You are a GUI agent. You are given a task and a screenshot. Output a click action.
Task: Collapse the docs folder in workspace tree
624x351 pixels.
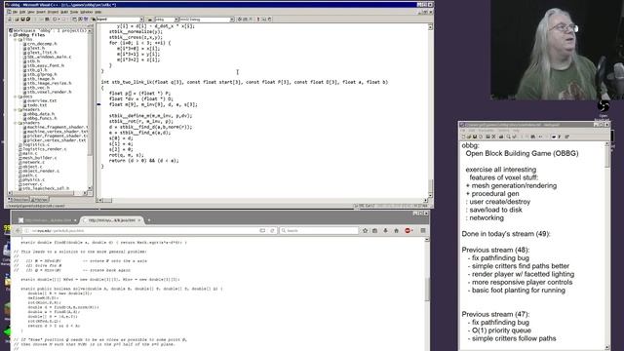[x=16, y=97]
